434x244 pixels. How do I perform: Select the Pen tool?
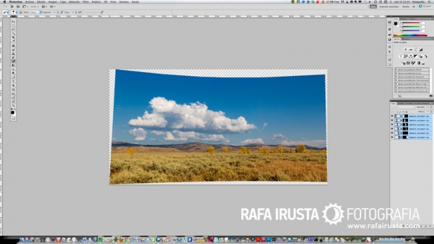pyautogui.click(x=13, y=77)
